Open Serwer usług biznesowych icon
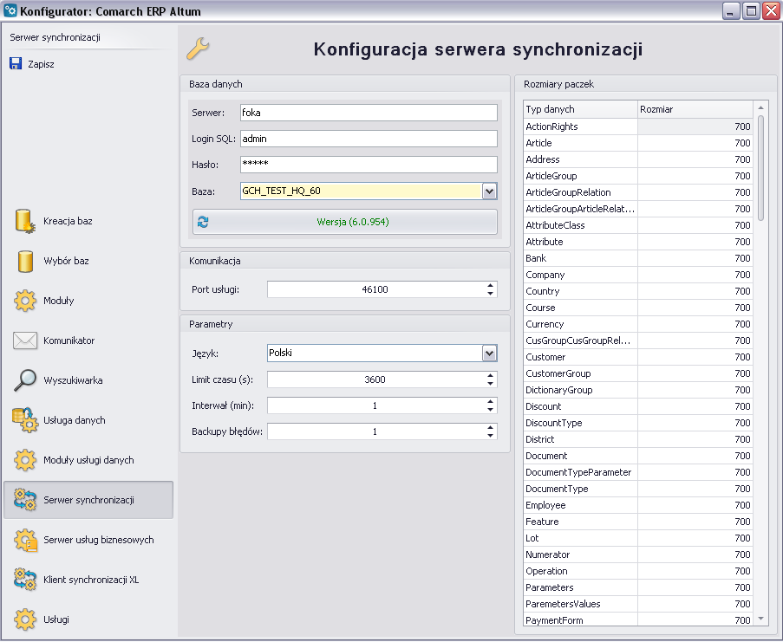The width and height of the screenshot is (783, 642). click(x=25, y=540)
